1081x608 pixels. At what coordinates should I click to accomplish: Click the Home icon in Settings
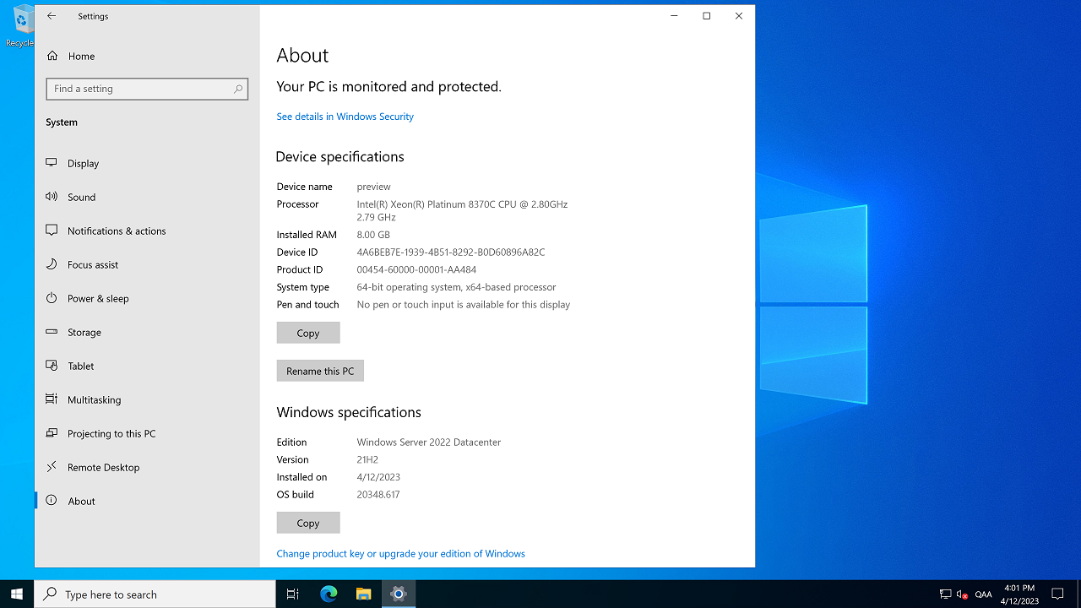pos(52,56)
